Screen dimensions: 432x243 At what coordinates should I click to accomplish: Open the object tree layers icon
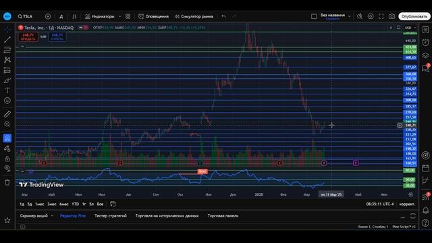pyautogui.click(x=425, y=55)
